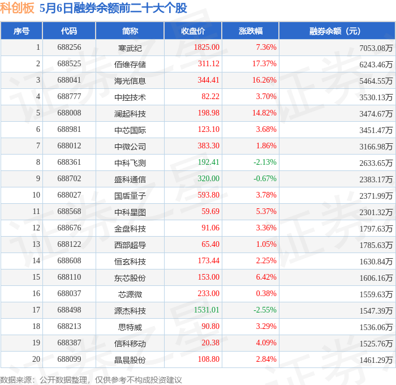Viewport: 396px width, 385px height.
Task: Click 国盾量子 balance 2371.99万
Action: pyautogui.click(x=376, y=196)
